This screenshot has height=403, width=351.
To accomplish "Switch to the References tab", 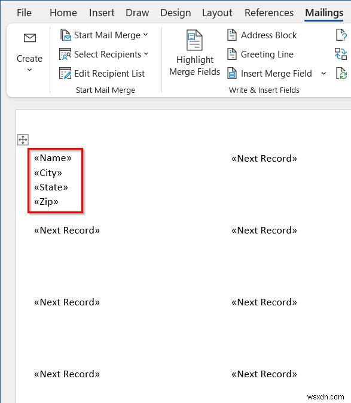I will 269,13.
